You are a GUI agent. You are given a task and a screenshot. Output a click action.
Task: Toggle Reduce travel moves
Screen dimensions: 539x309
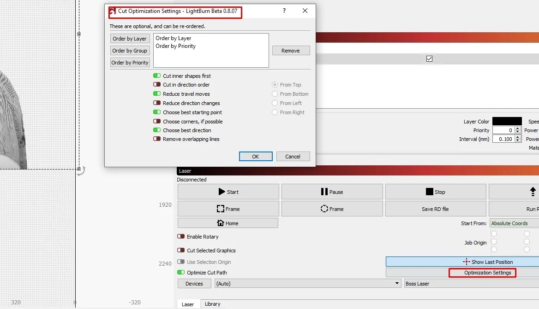[157, 93]
